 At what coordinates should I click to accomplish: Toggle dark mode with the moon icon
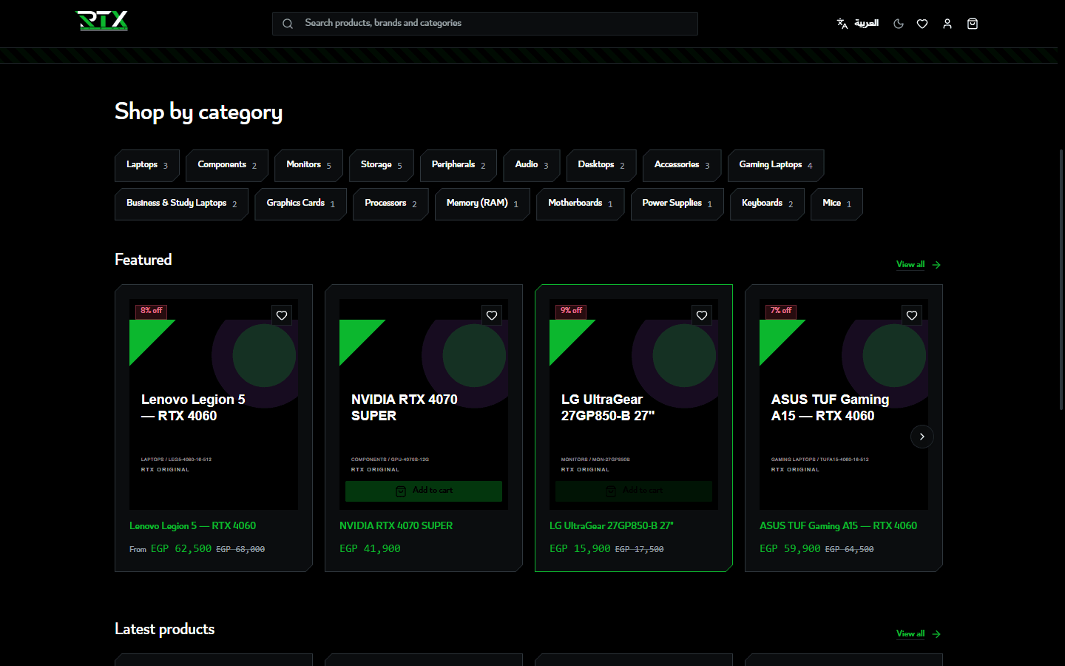point(899,24)
